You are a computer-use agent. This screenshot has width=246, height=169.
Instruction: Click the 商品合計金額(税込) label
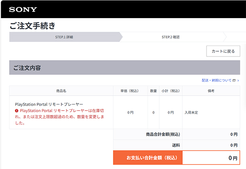163,134
